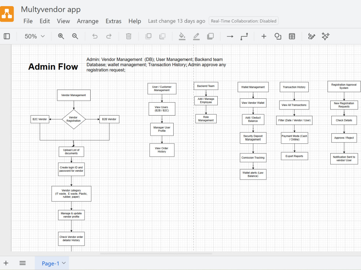361x270 pixels.
Task: Select the Add / Manage Employee box
Action: click(x=206, y=100)
